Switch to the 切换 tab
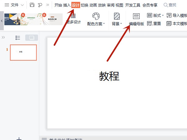Viewport: 187px width, 140px height. (84, 5)
